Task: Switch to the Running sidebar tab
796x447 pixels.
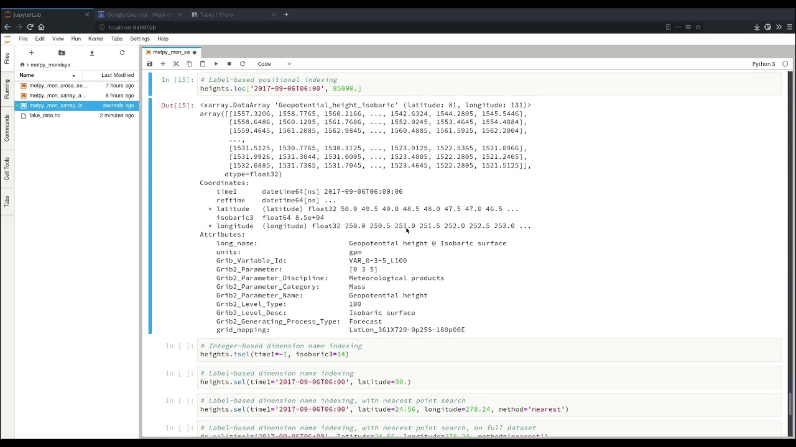Action: pyautogui.click(x=7, y=89)
